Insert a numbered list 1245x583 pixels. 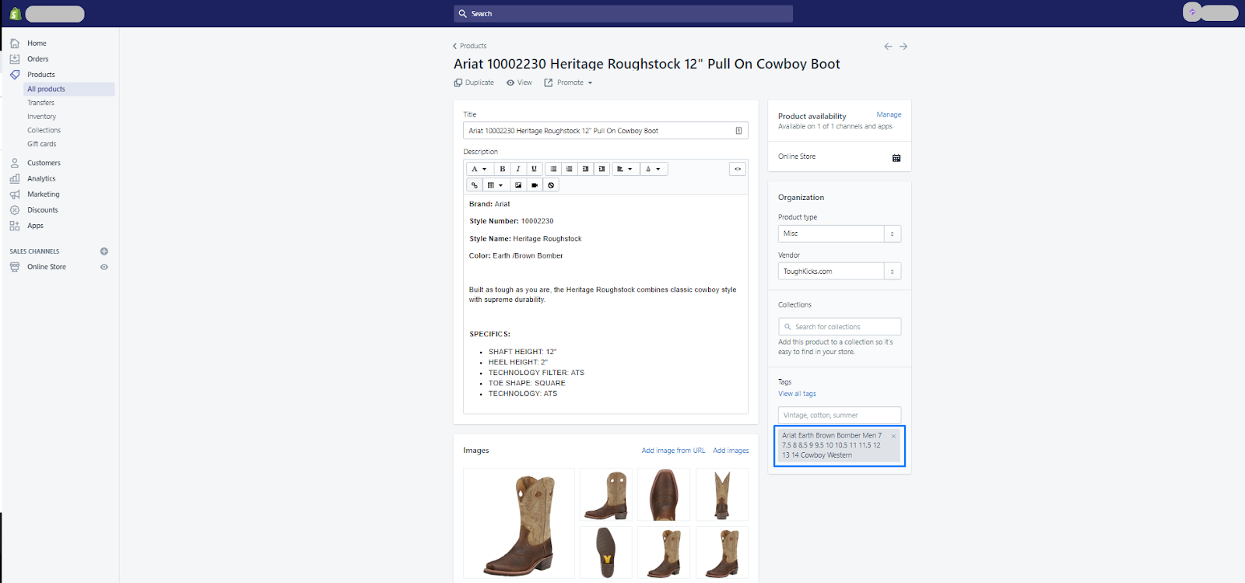570,169
